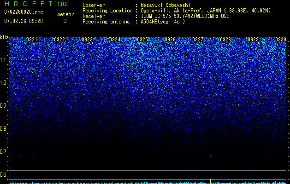Click the kHz axis unit label
290x184 pixels.
pos(4,37)
